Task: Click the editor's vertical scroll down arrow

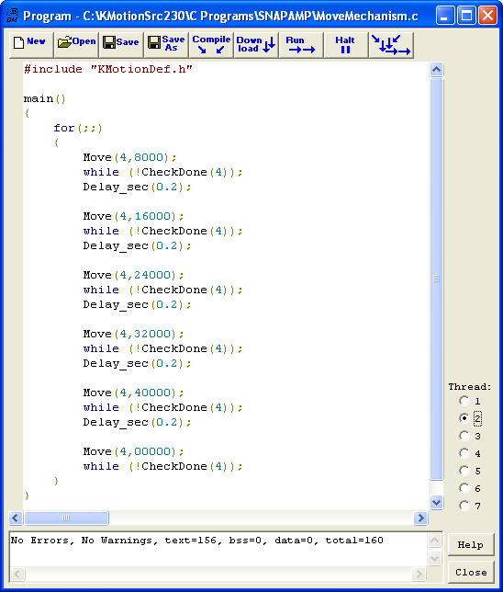Action: (436, 503)
